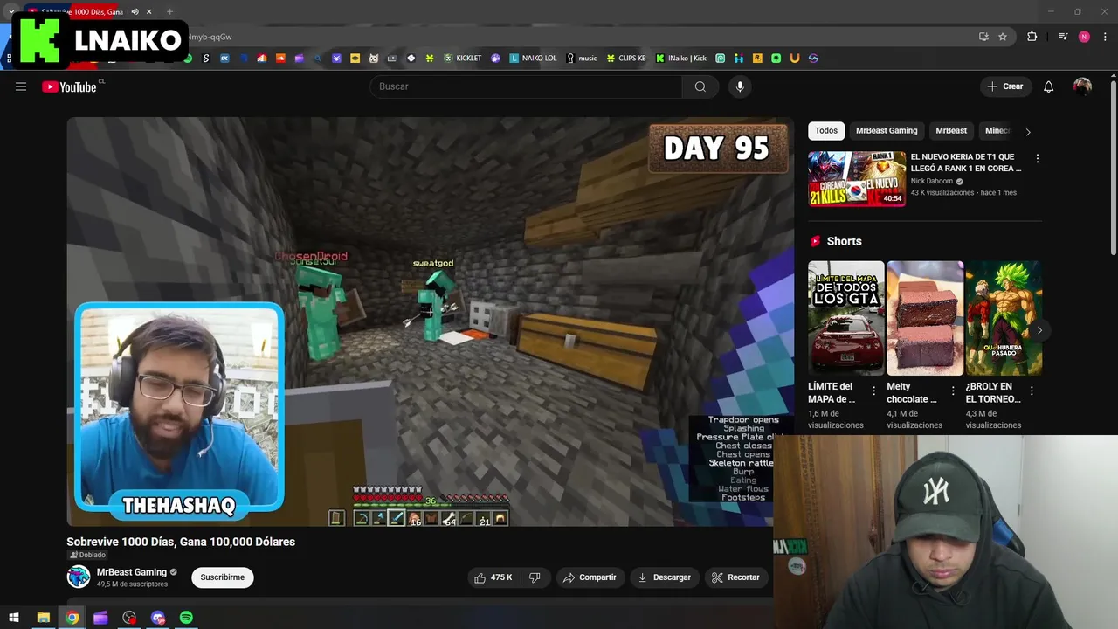Open Windows Start menu
The image size is (1118, 629).
(14, 618)
